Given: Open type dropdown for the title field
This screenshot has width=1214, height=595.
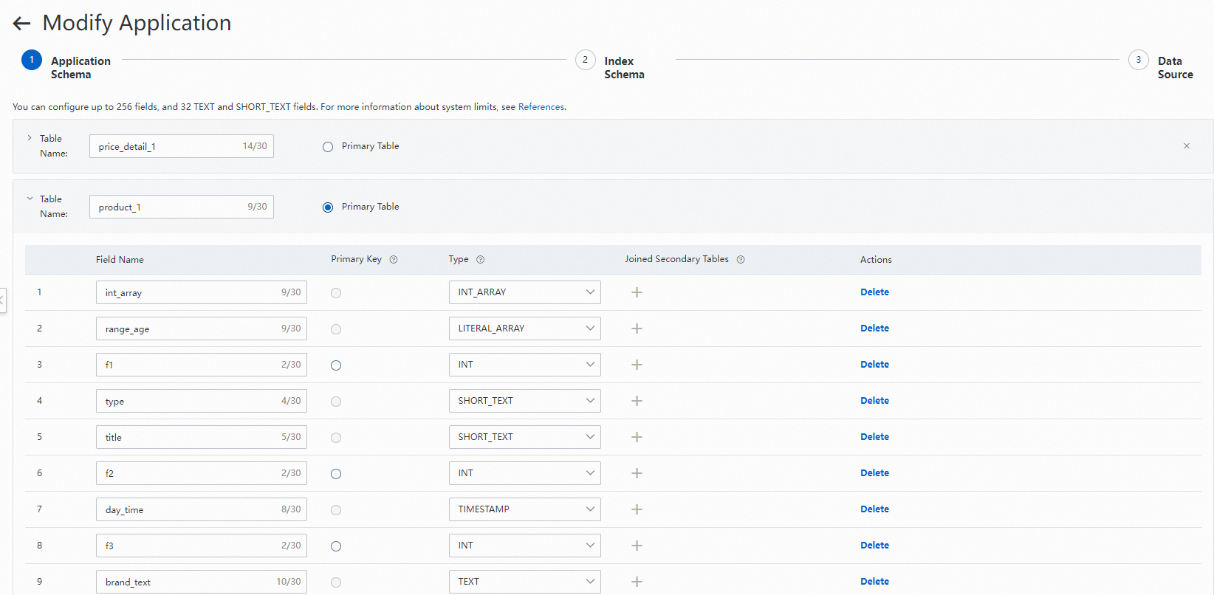Looking at the screenshot, I should 524,437.
